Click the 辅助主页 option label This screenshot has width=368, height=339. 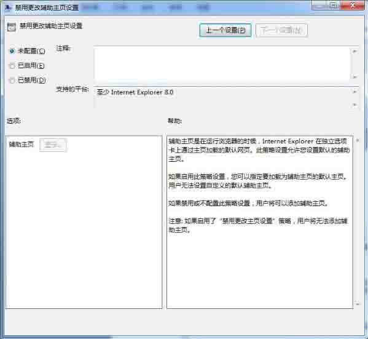(22, 144)
